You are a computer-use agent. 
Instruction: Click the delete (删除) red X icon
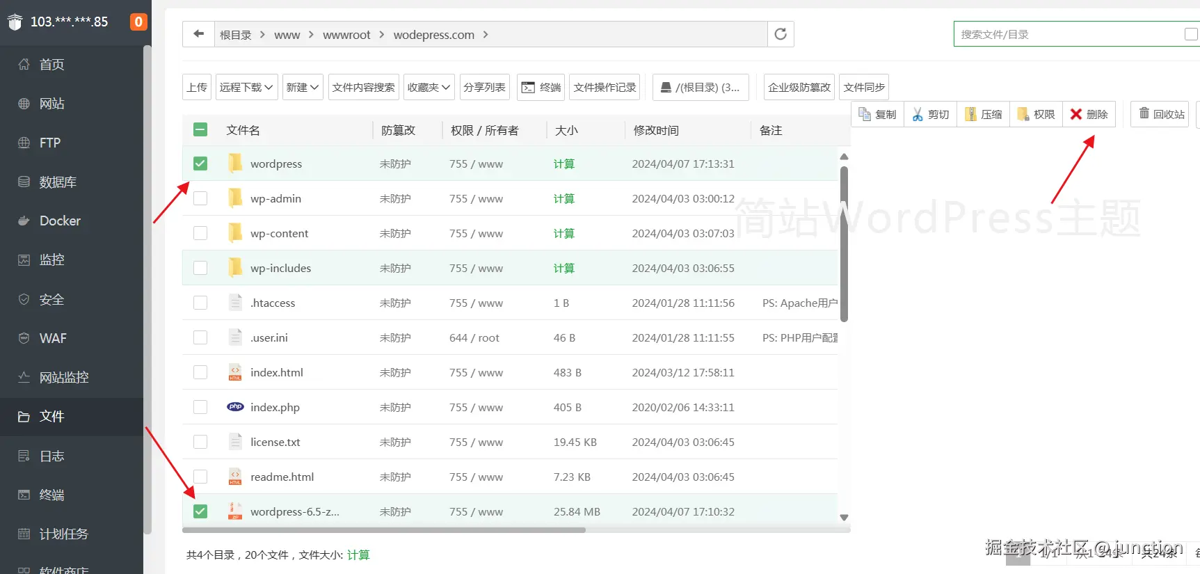tap(1076, 114)
